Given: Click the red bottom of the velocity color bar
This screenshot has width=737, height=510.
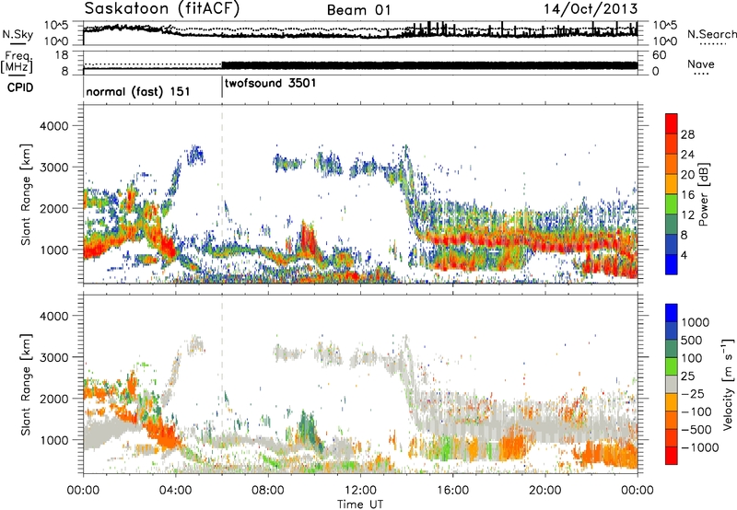Looking at the screenshot, I should tap(672, 456).
